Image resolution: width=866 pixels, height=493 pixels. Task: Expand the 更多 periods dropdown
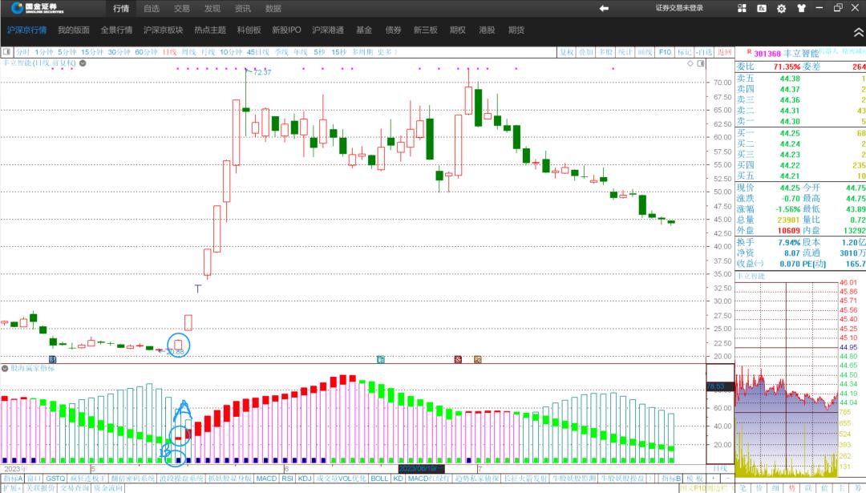coord(386,52)
